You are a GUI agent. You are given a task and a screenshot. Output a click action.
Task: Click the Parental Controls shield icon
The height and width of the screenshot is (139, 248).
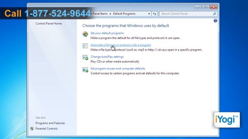pyautogui.click(x=32, y=129)
